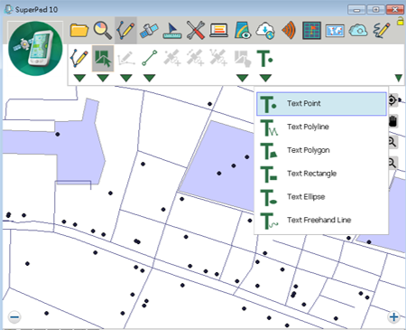406x330 pixels.
Task: Click the cloud download globe icon
Action: point(265,31)
